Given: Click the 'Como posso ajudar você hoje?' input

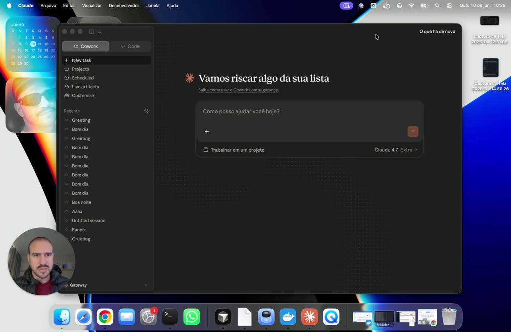Looking at the screenshot, I should click(309, 111).
